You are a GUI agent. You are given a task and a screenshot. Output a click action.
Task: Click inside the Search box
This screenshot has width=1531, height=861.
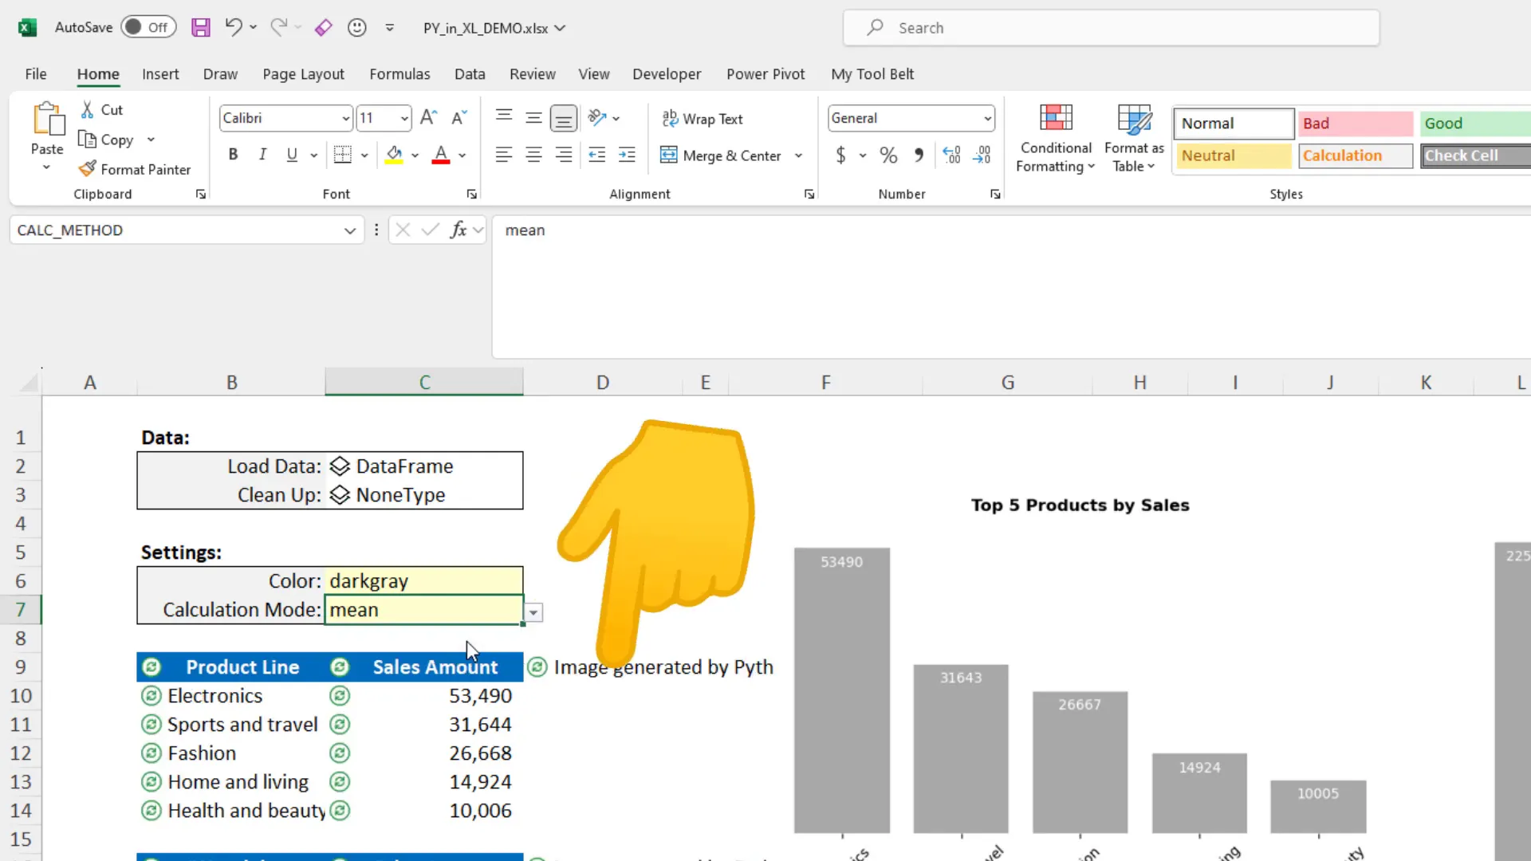point(1108,27)
